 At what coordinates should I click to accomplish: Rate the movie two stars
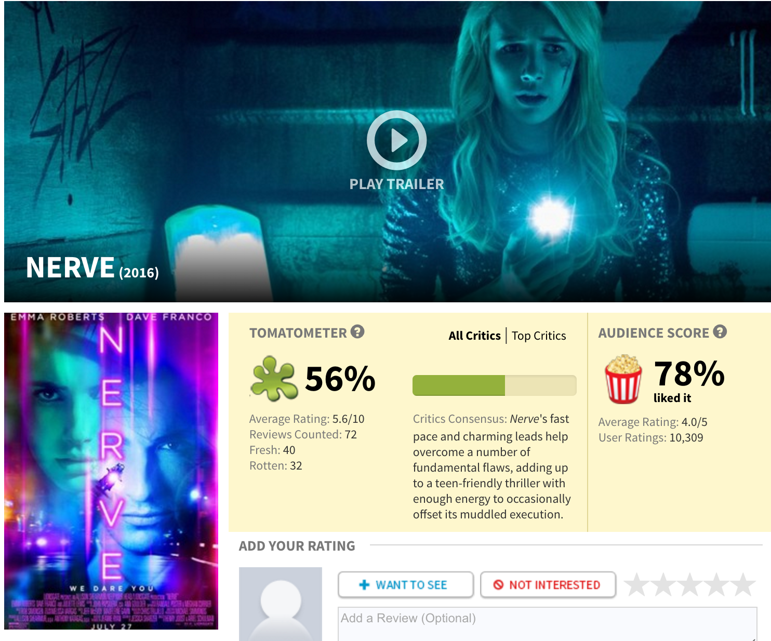pos(663,585)
